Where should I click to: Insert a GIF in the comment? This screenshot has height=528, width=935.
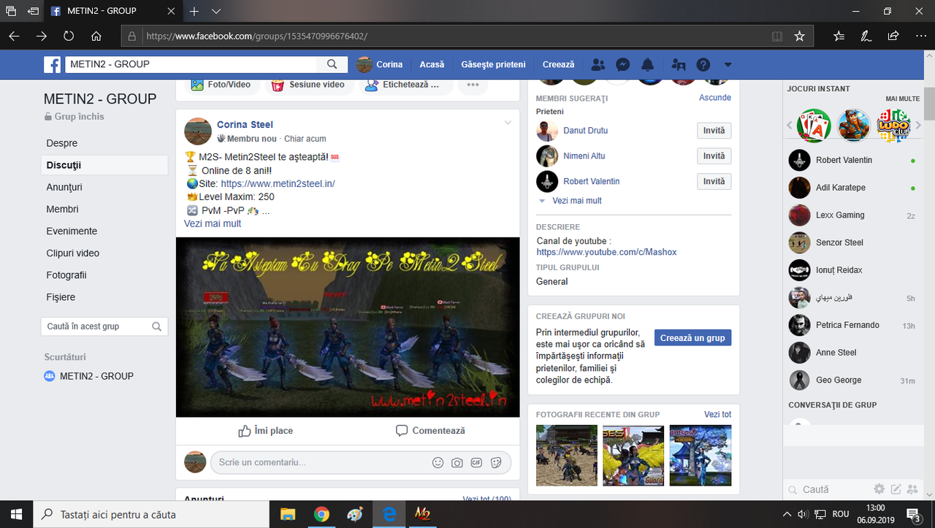(x=476, y=462)
